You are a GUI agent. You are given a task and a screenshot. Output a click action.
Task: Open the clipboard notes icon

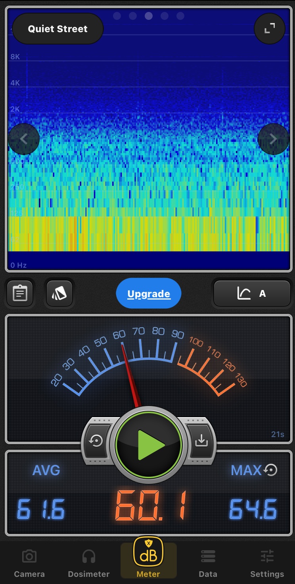(x=20, y=294)
